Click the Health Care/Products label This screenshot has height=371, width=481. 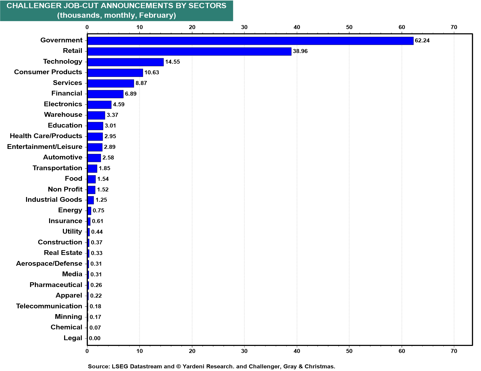click(x=46, y=136)
